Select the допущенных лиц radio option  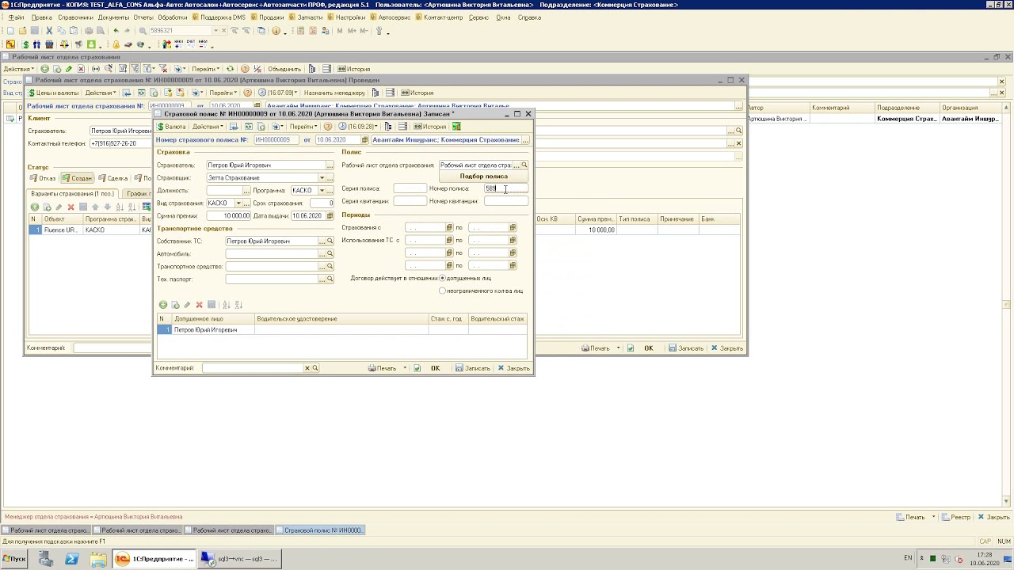442,278
